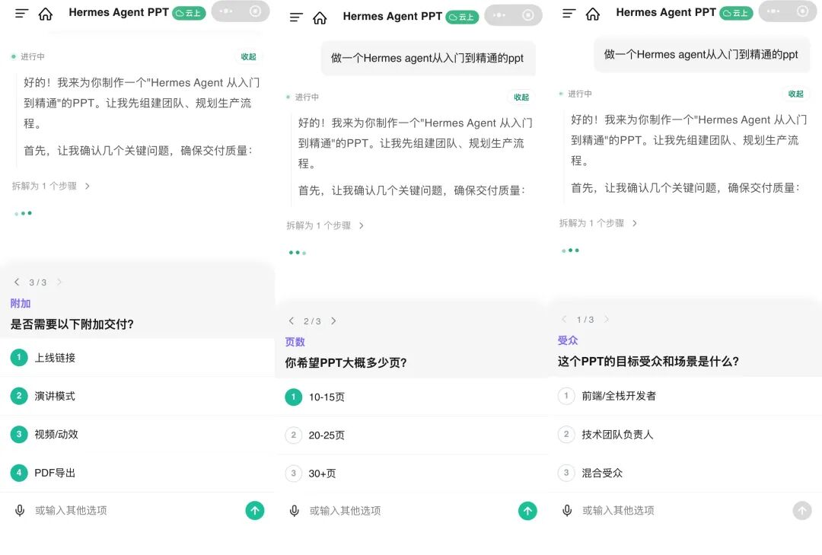Screen dimensions: 822x555
Task: Click grey send arrow in right panel
Action: point(802,510)
